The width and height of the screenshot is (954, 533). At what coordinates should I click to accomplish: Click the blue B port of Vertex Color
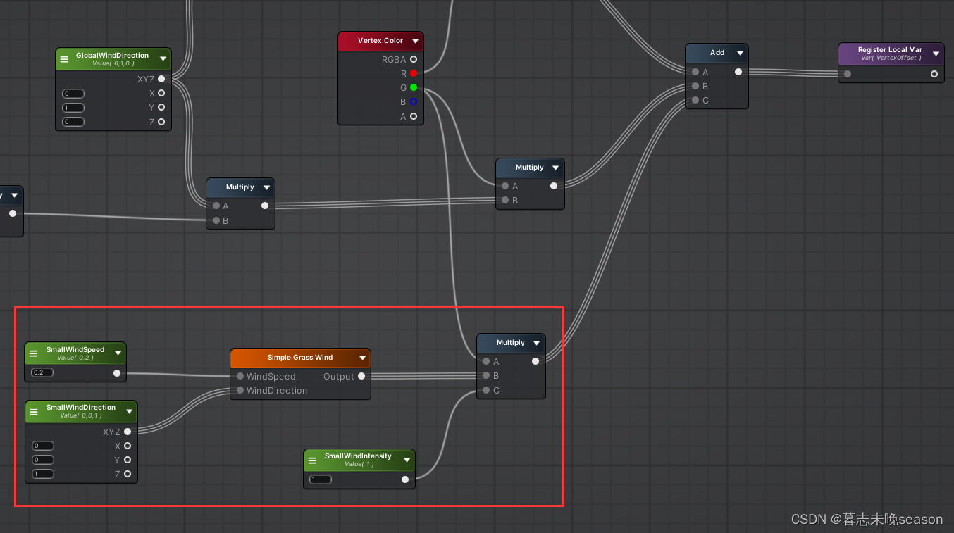pyautogui.click(x=414, y=101)
